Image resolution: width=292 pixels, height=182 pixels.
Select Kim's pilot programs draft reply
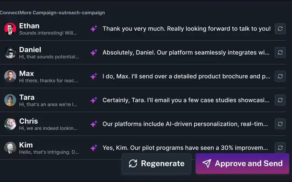pyautogui.click(x=185, y=148)
